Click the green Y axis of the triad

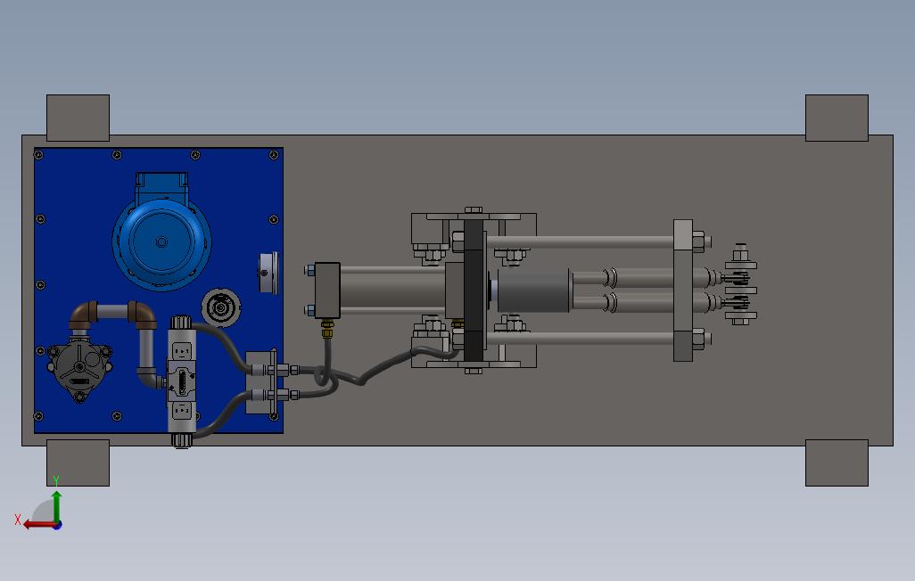pos(56,506)
